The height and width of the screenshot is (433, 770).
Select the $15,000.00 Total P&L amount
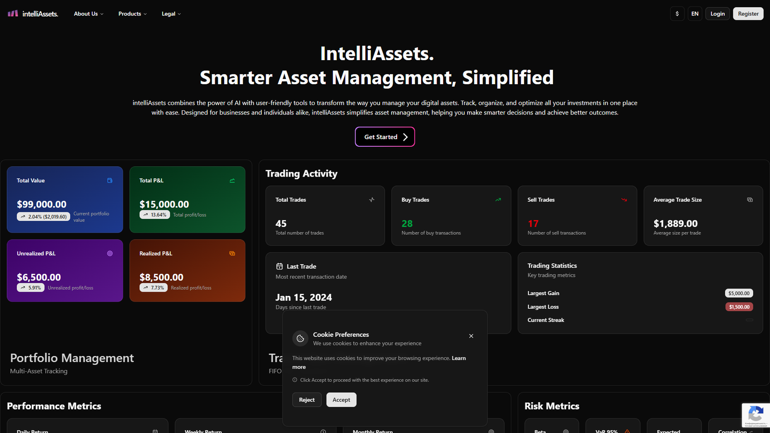164,204
